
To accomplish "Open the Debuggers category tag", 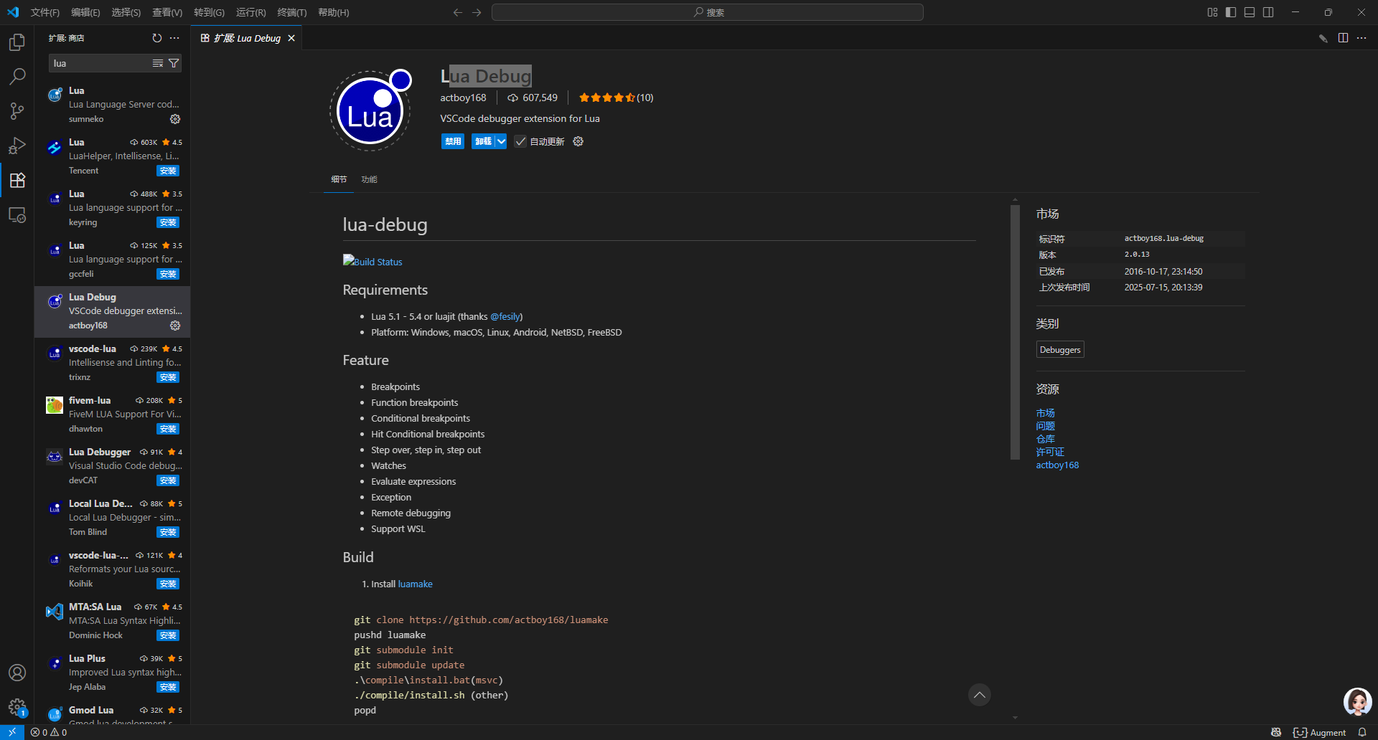I will [1060, 350].
